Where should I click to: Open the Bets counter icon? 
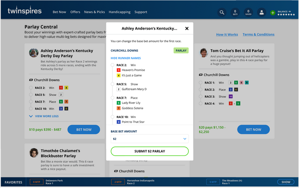[235, 13]
